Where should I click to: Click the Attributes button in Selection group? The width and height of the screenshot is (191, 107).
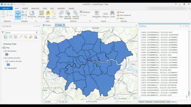85,12
